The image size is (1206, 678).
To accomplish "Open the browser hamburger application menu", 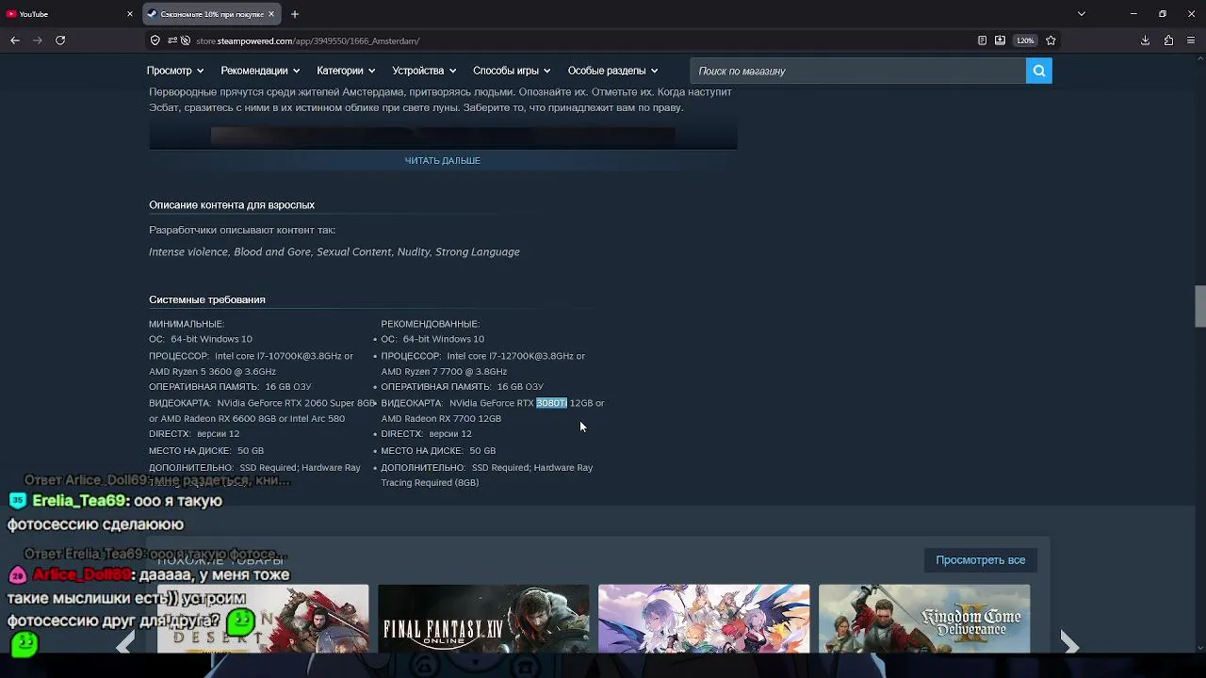I will 1191,40.
